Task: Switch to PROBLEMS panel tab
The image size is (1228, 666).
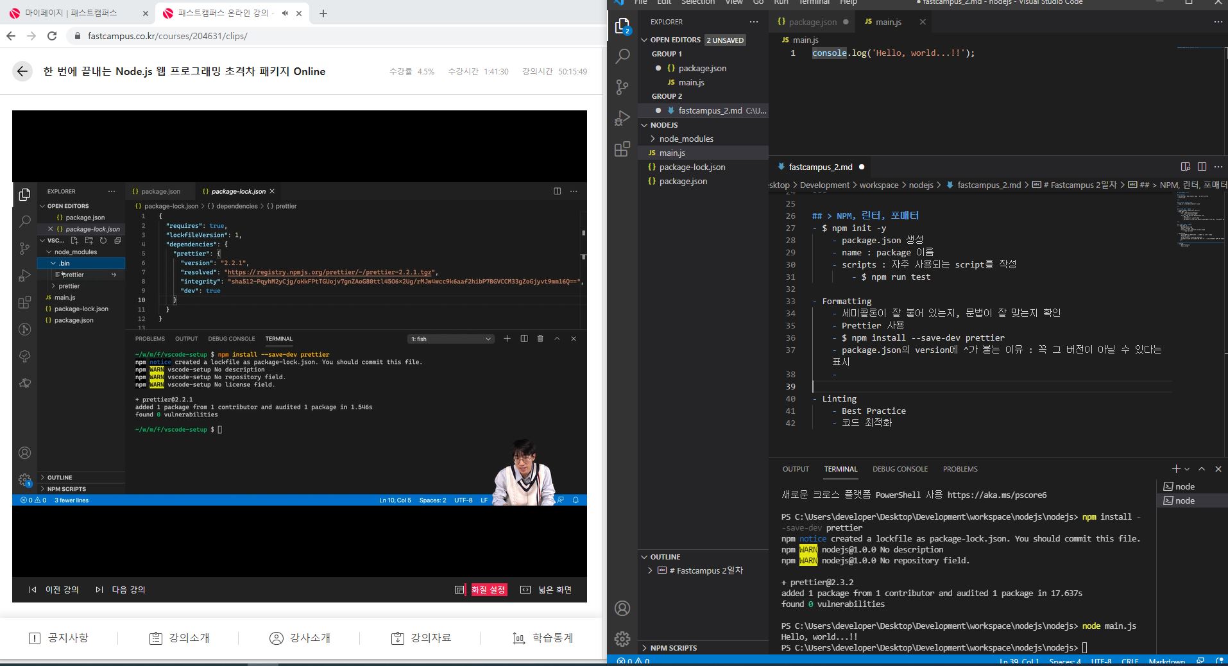Action: [x=960, y=469]
